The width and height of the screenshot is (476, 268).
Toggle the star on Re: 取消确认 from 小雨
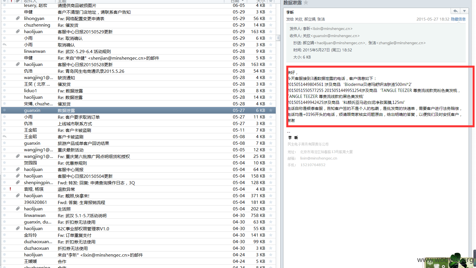tap(271, 38)
